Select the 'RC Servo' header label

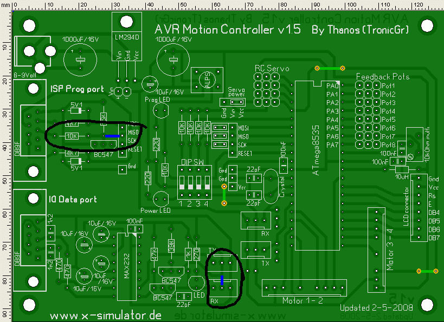[x=272, y=68]
